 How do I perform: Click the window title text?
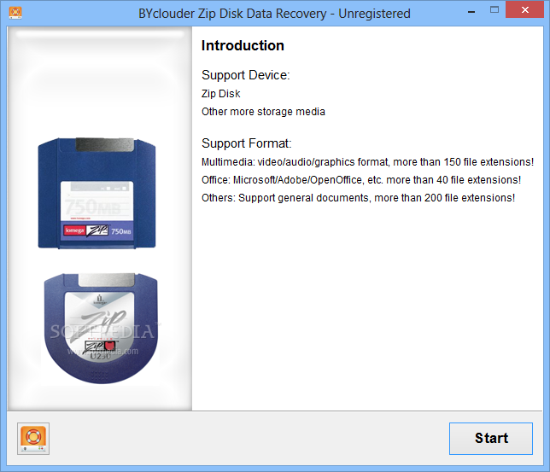point(274,14)
